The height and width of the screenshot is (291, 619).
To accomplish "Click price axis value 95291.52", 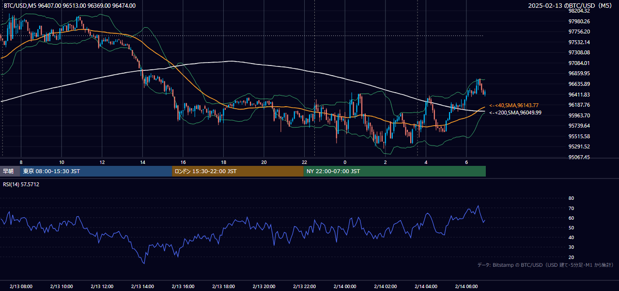I will (579, 146).
